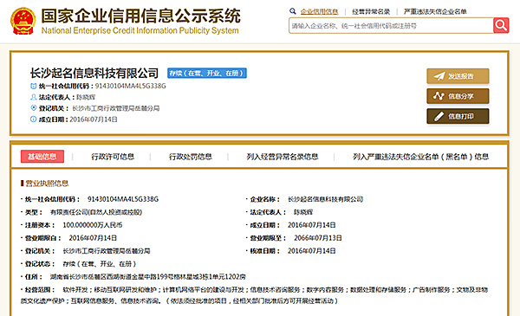Click the company title 长沙起名信息科技有限公司
This screenshot has width=520, height=316.
[x=94, y=73]
